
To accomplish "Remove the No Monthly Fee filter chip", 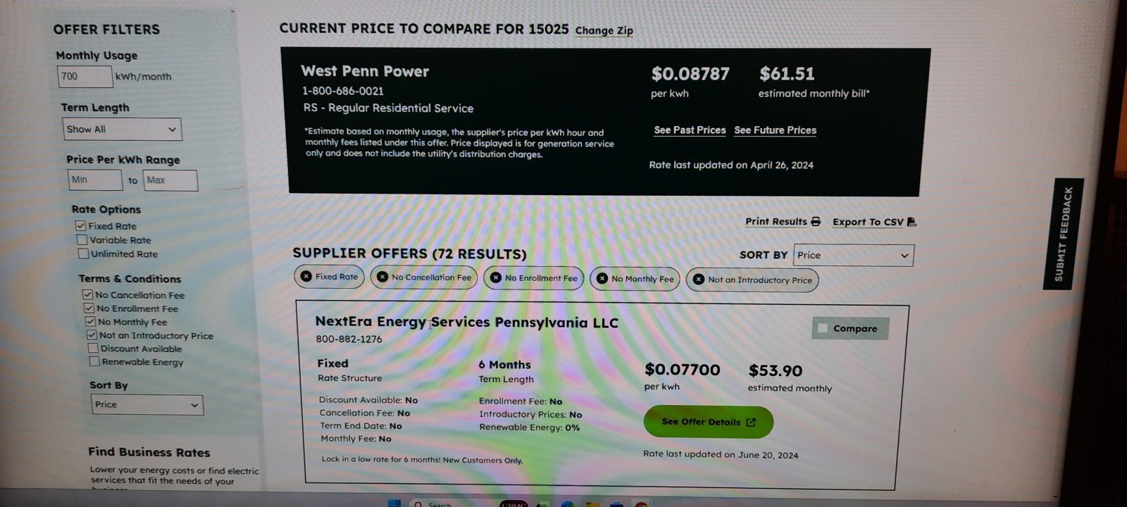I will click(x=602, y=278).
